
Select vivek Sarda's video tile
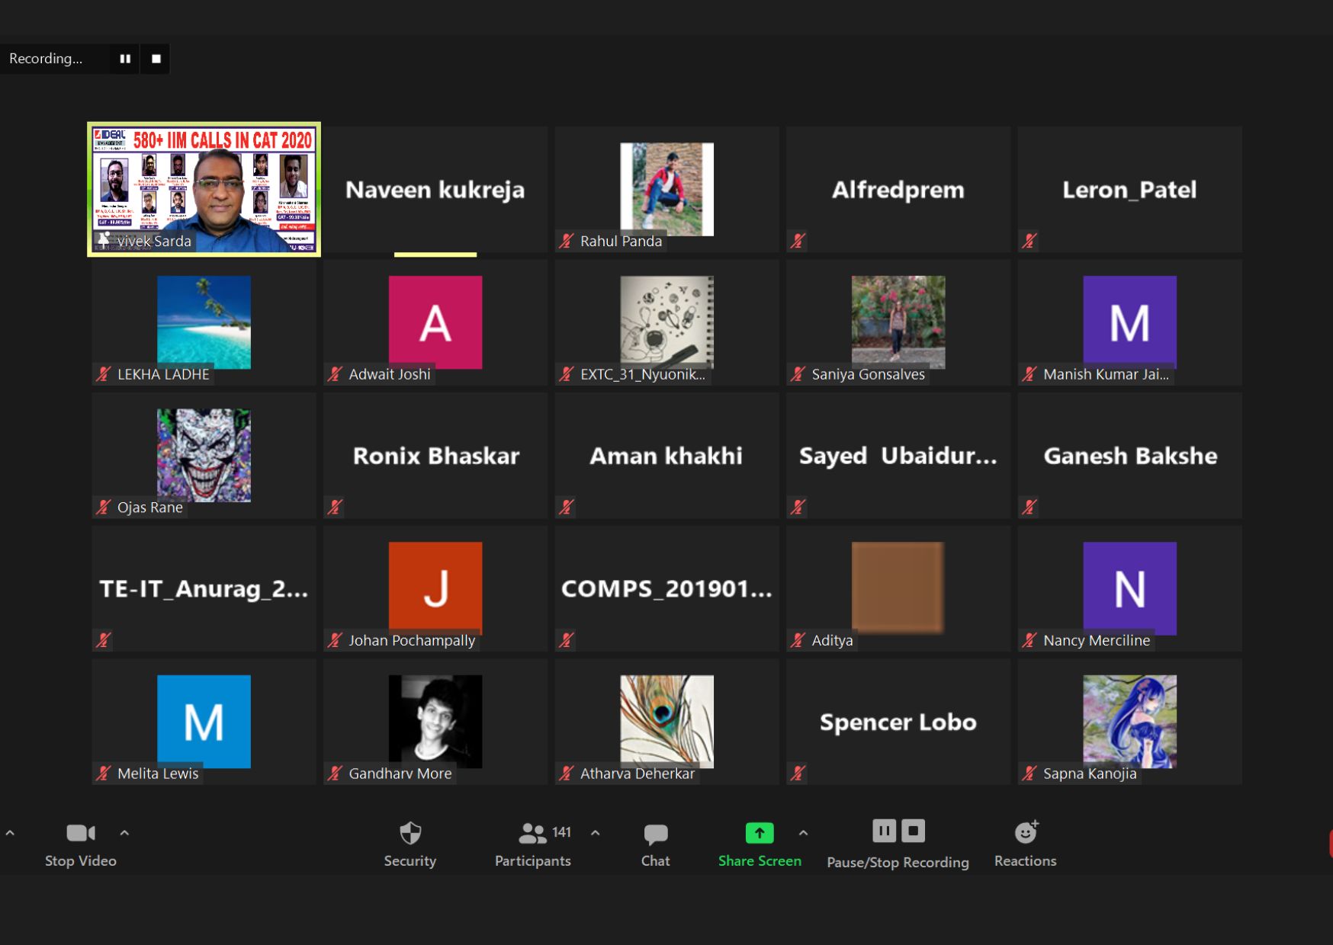point(204,189)
